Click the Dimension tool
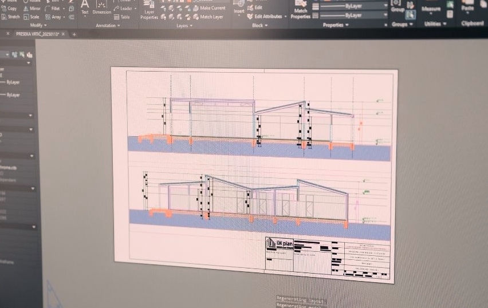The height and width of the screenshot is (308, 488). click(x=102, y=8)
